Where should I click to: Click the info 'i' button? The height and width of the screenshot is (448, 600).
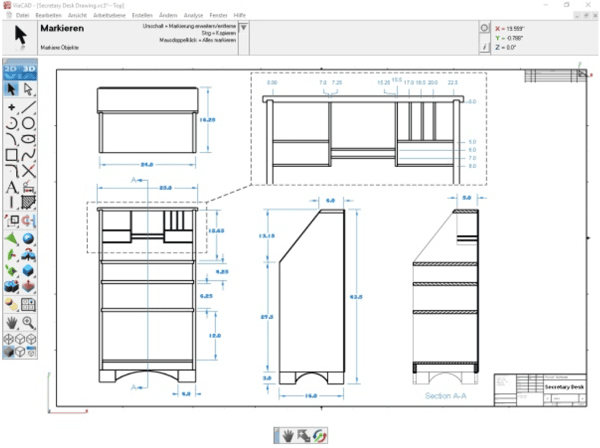click(x=485, y=47)
